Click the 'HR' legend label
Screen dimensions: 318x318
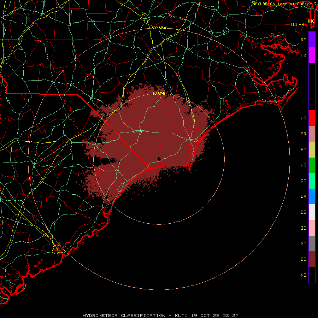303,165
